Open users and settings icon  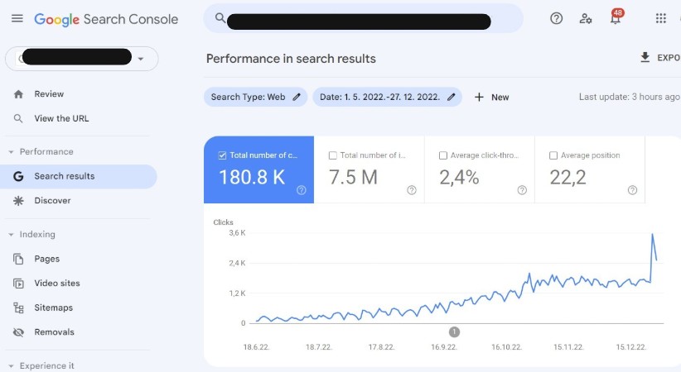pyautogui.click(x=586, y=18)
